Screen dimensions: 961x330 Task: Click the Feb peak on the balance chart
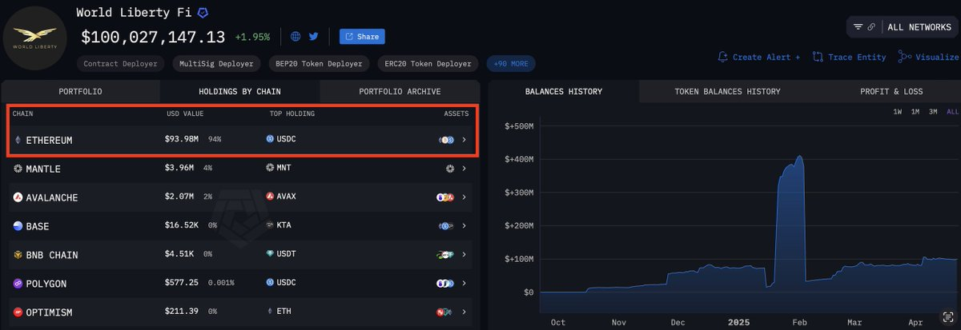[798, 157]
